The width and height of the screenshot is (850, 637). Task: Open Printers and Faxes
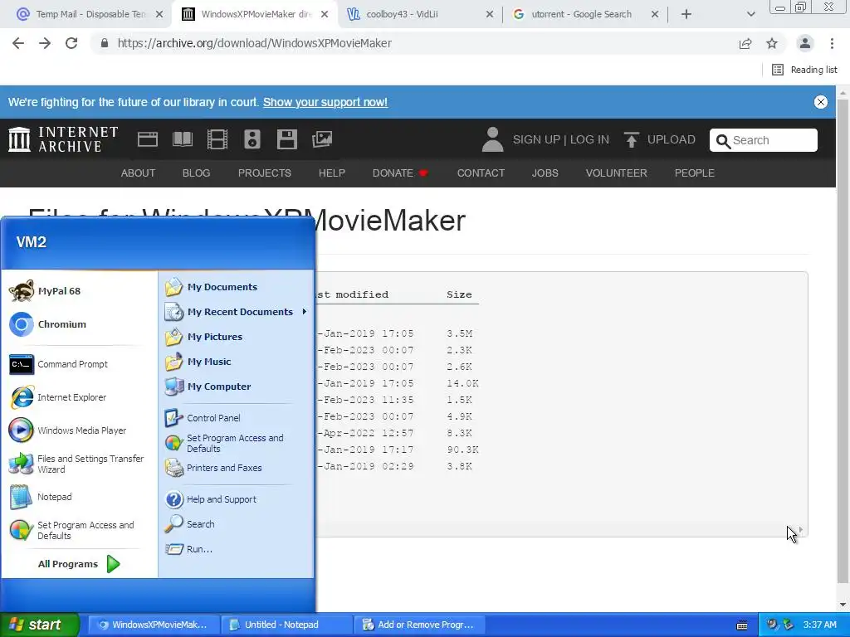point(213,468)
